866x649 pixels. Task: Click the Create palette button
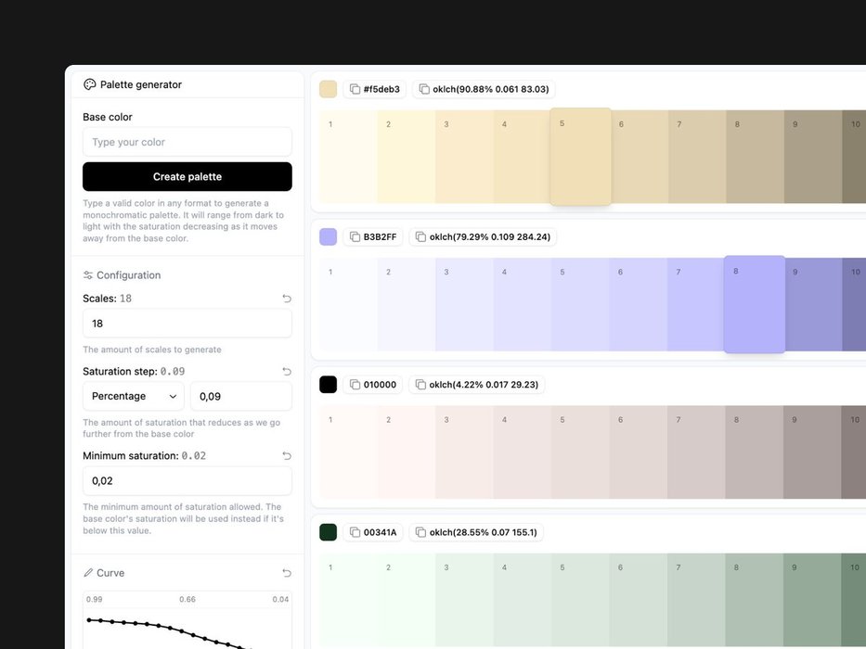tap(187, 176)
